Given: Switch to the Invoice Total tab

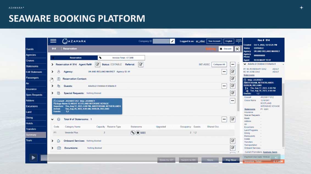Looking at the screenshot, I should [121, 58].
